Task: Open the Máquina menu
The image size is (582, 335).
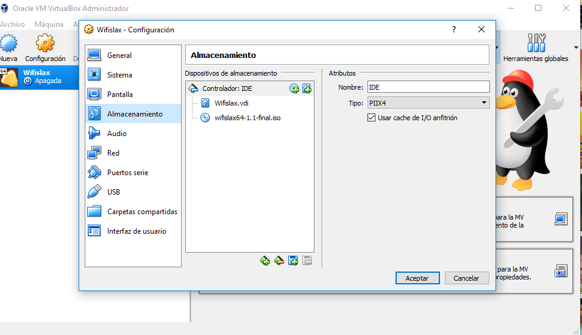Action: (x=49, y=24)
